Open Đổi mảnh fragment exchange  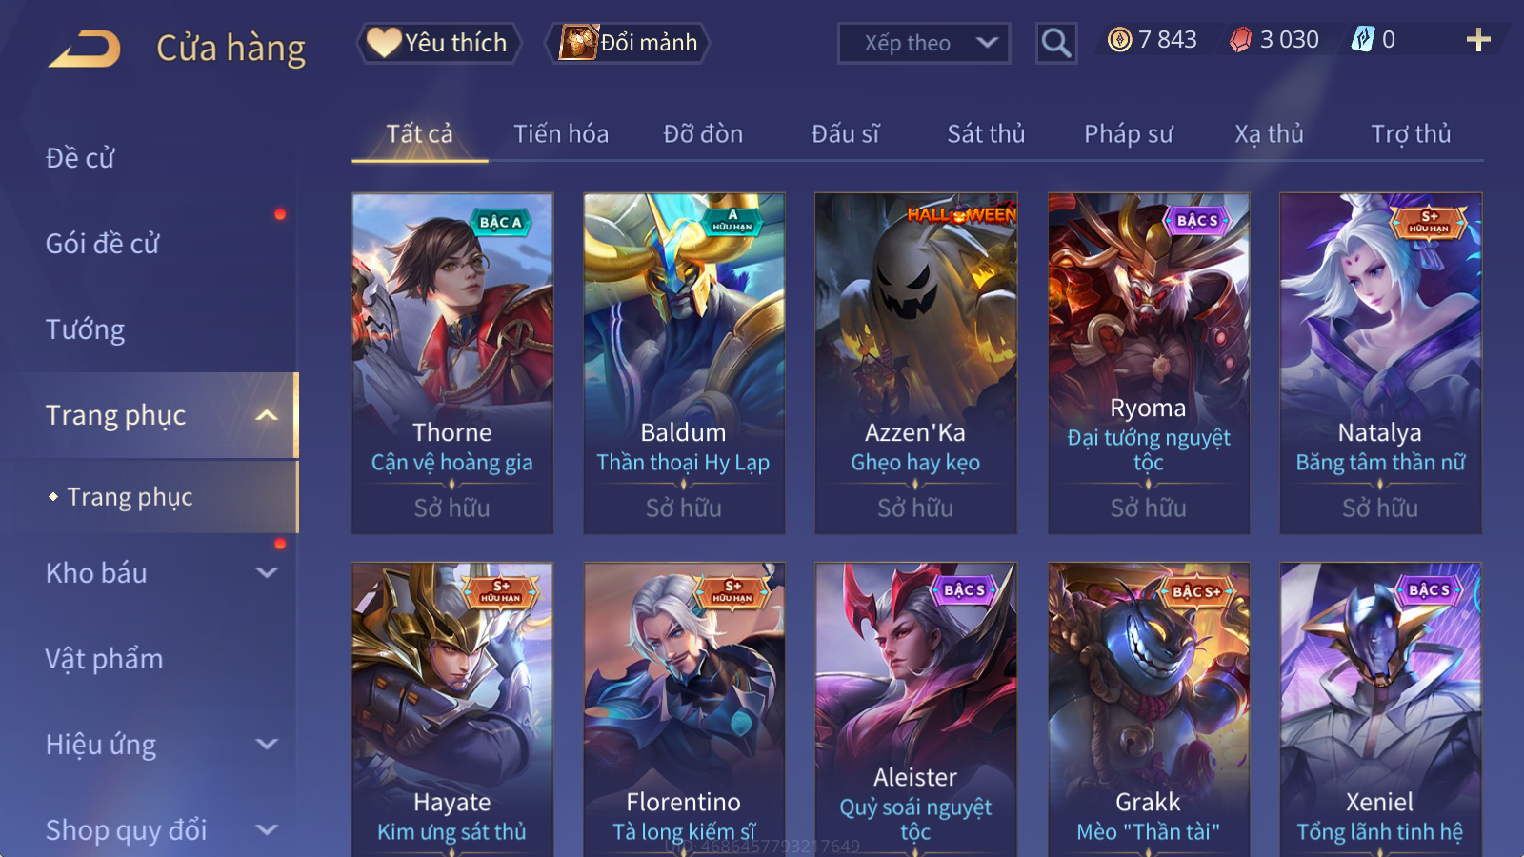click(x=628, y=43)
